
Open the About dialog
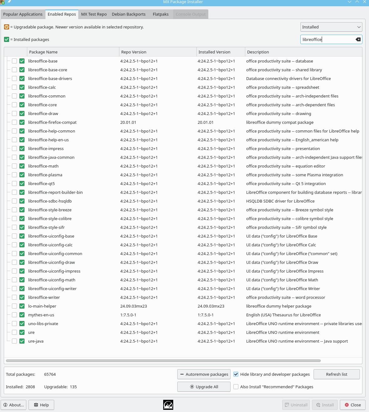13,405
